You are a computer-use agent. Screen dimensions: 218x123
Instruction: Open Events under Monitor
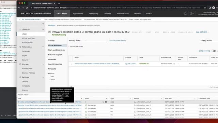click(52, 79)
